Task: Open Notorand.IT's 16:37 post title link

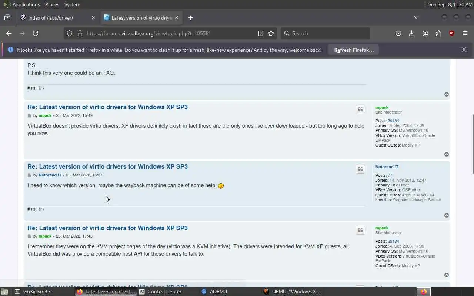Action: coord(107,166)
